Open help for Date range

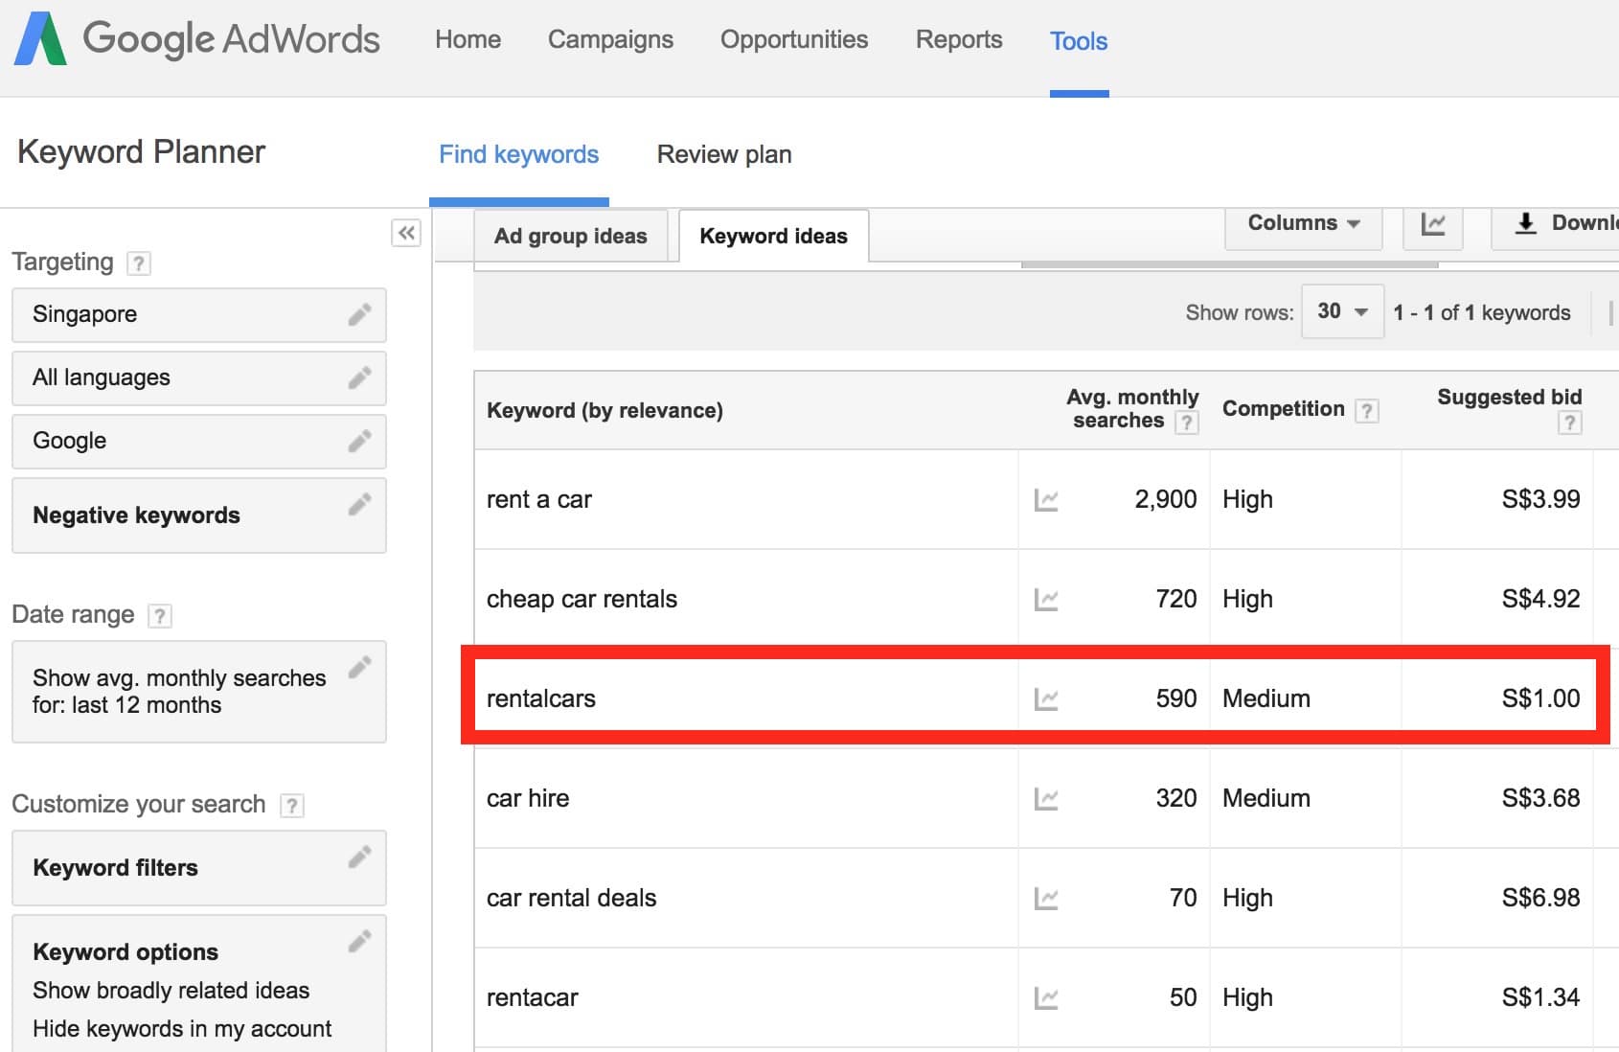click(160, 615)
